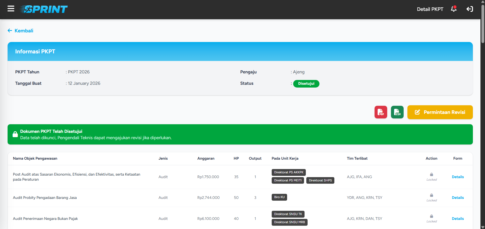Click the Nama Objek Pengawasan column header
The height and width of the screenshot is (229, 485).
pos(35,158)
